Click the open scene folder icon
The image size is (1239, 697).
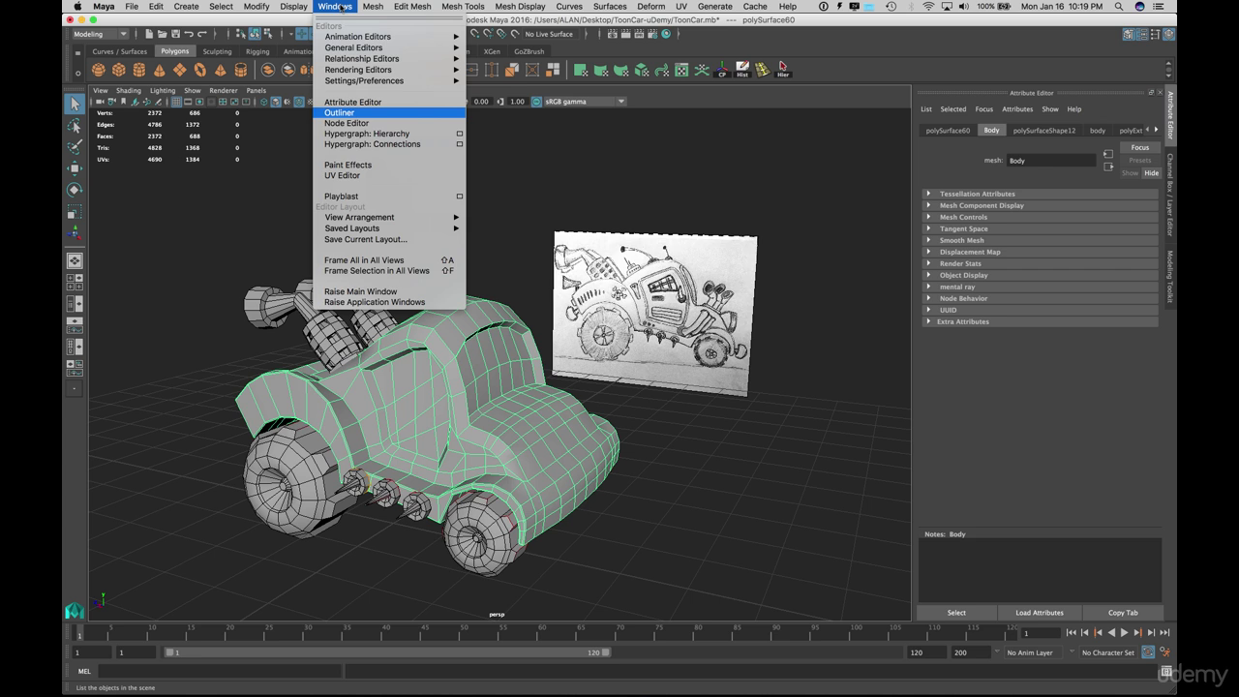163,34
